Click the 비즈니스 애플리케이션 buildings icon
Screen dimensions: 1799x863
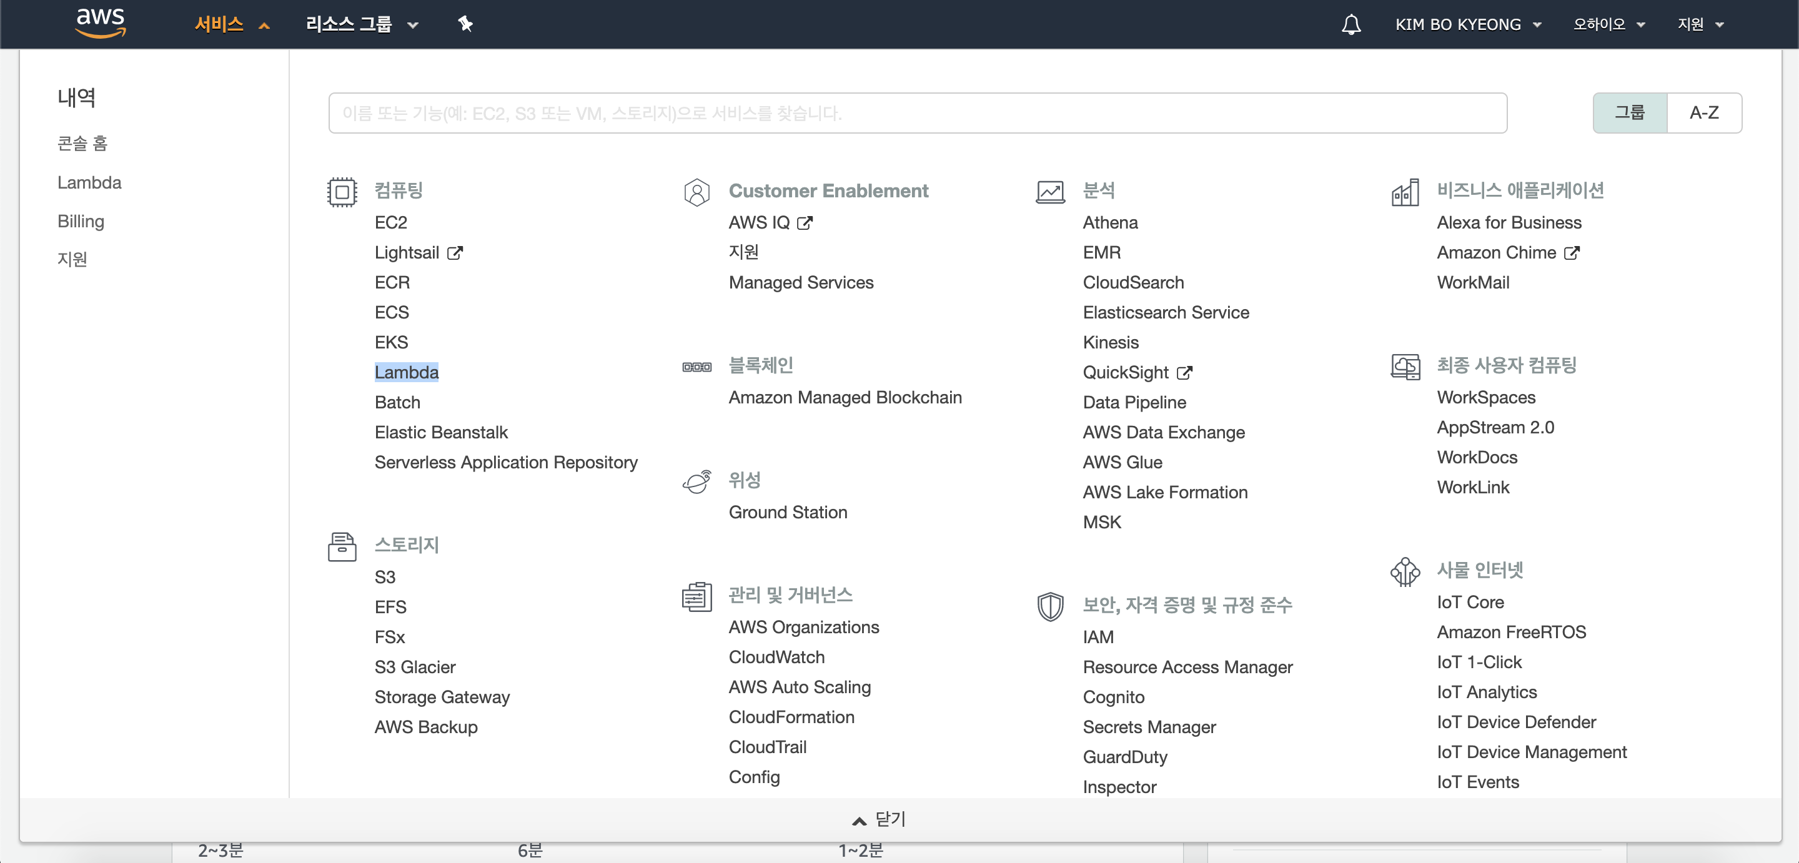coord(1404,192)
